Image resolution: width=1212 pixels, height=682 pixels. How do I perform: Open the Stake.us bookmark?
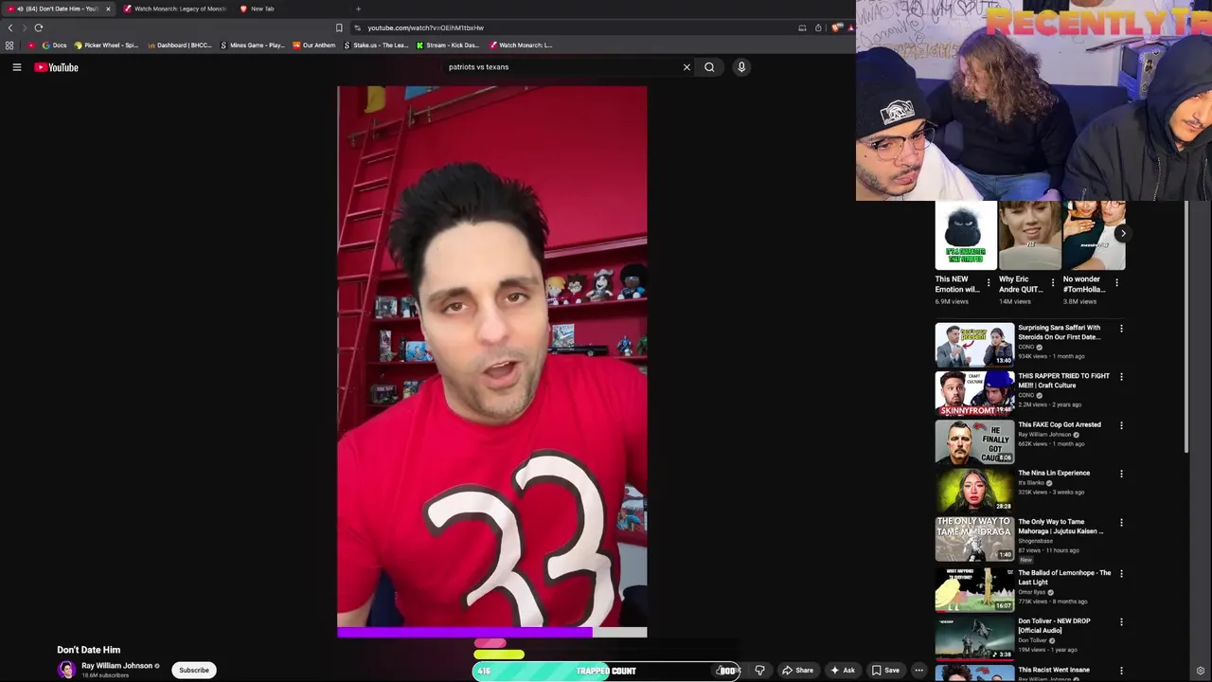click(x=376, y=45)
